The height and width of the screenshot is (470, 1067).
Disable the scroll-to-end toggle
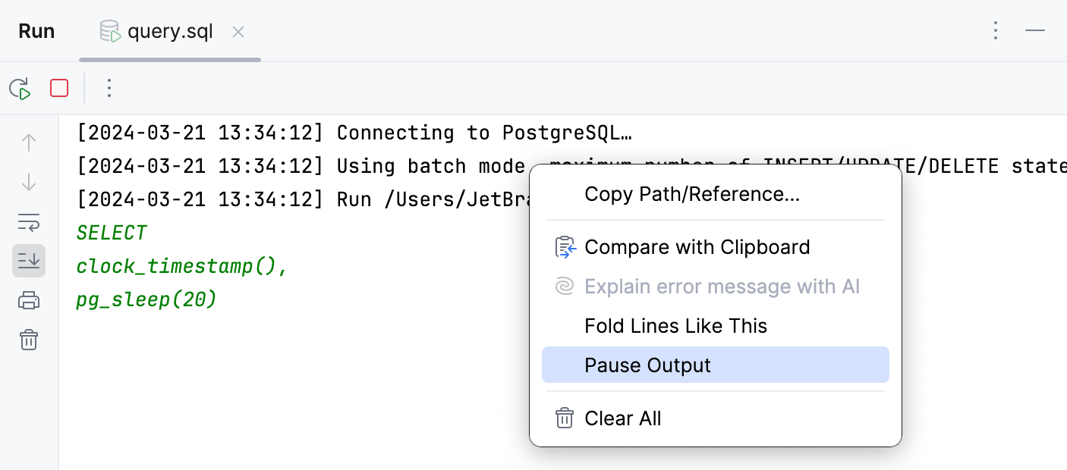coord(28,261)
